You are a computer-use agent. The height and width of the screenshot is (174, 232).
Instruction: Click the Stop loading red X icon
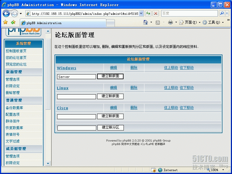[x=156, y=13]
